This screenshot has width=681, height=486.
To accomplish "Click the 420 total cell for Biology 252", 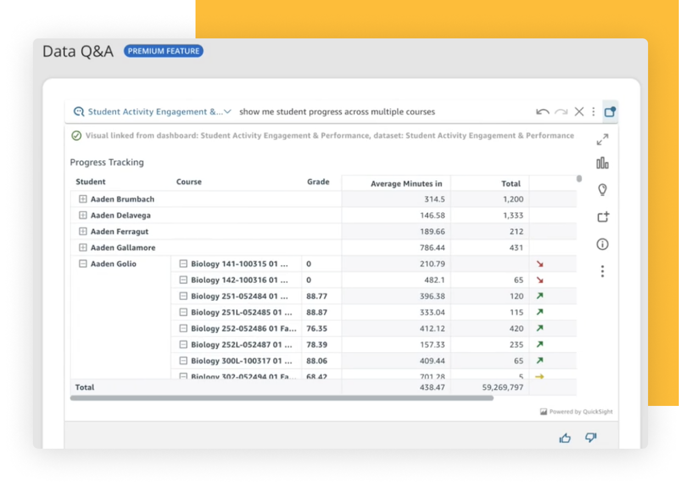I will click(x=517, y=329).
